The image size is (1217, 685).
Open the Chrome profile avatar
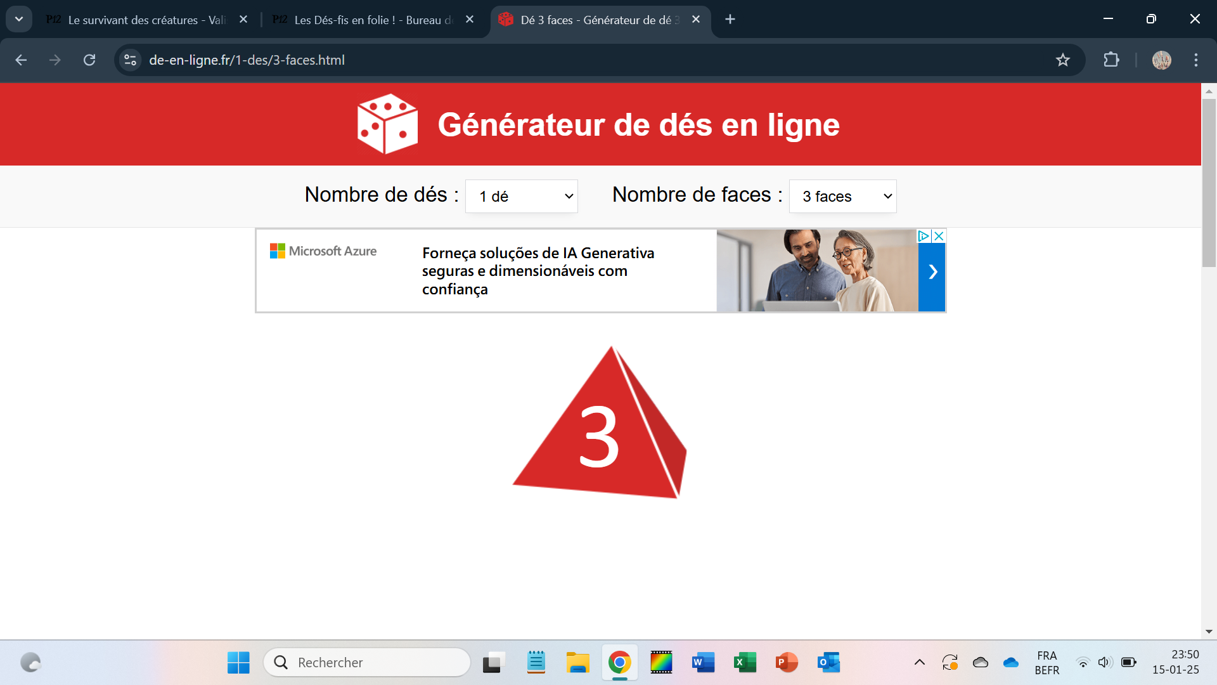click(1161, 60)
